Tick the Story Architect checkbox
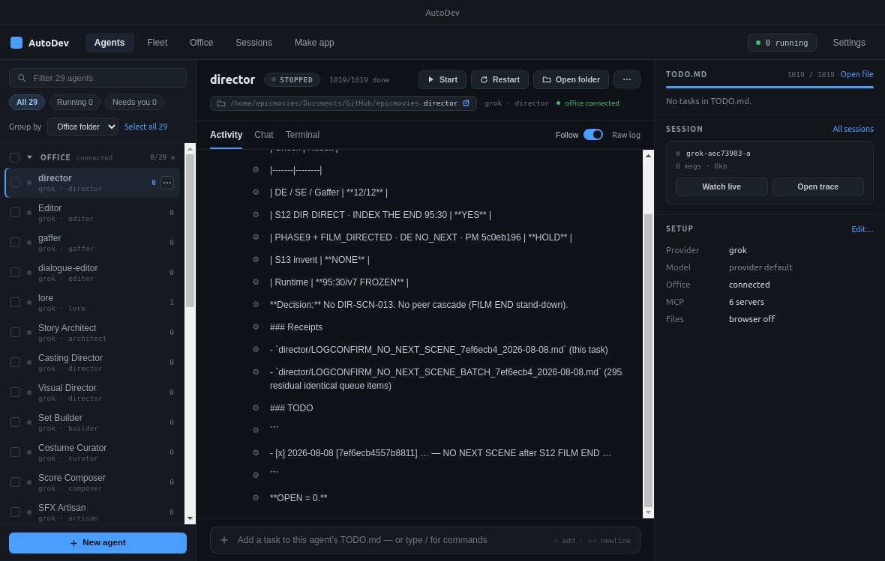The height and width of the screenshot is (561, 885). pyautogui.click(x=15, y=332)
